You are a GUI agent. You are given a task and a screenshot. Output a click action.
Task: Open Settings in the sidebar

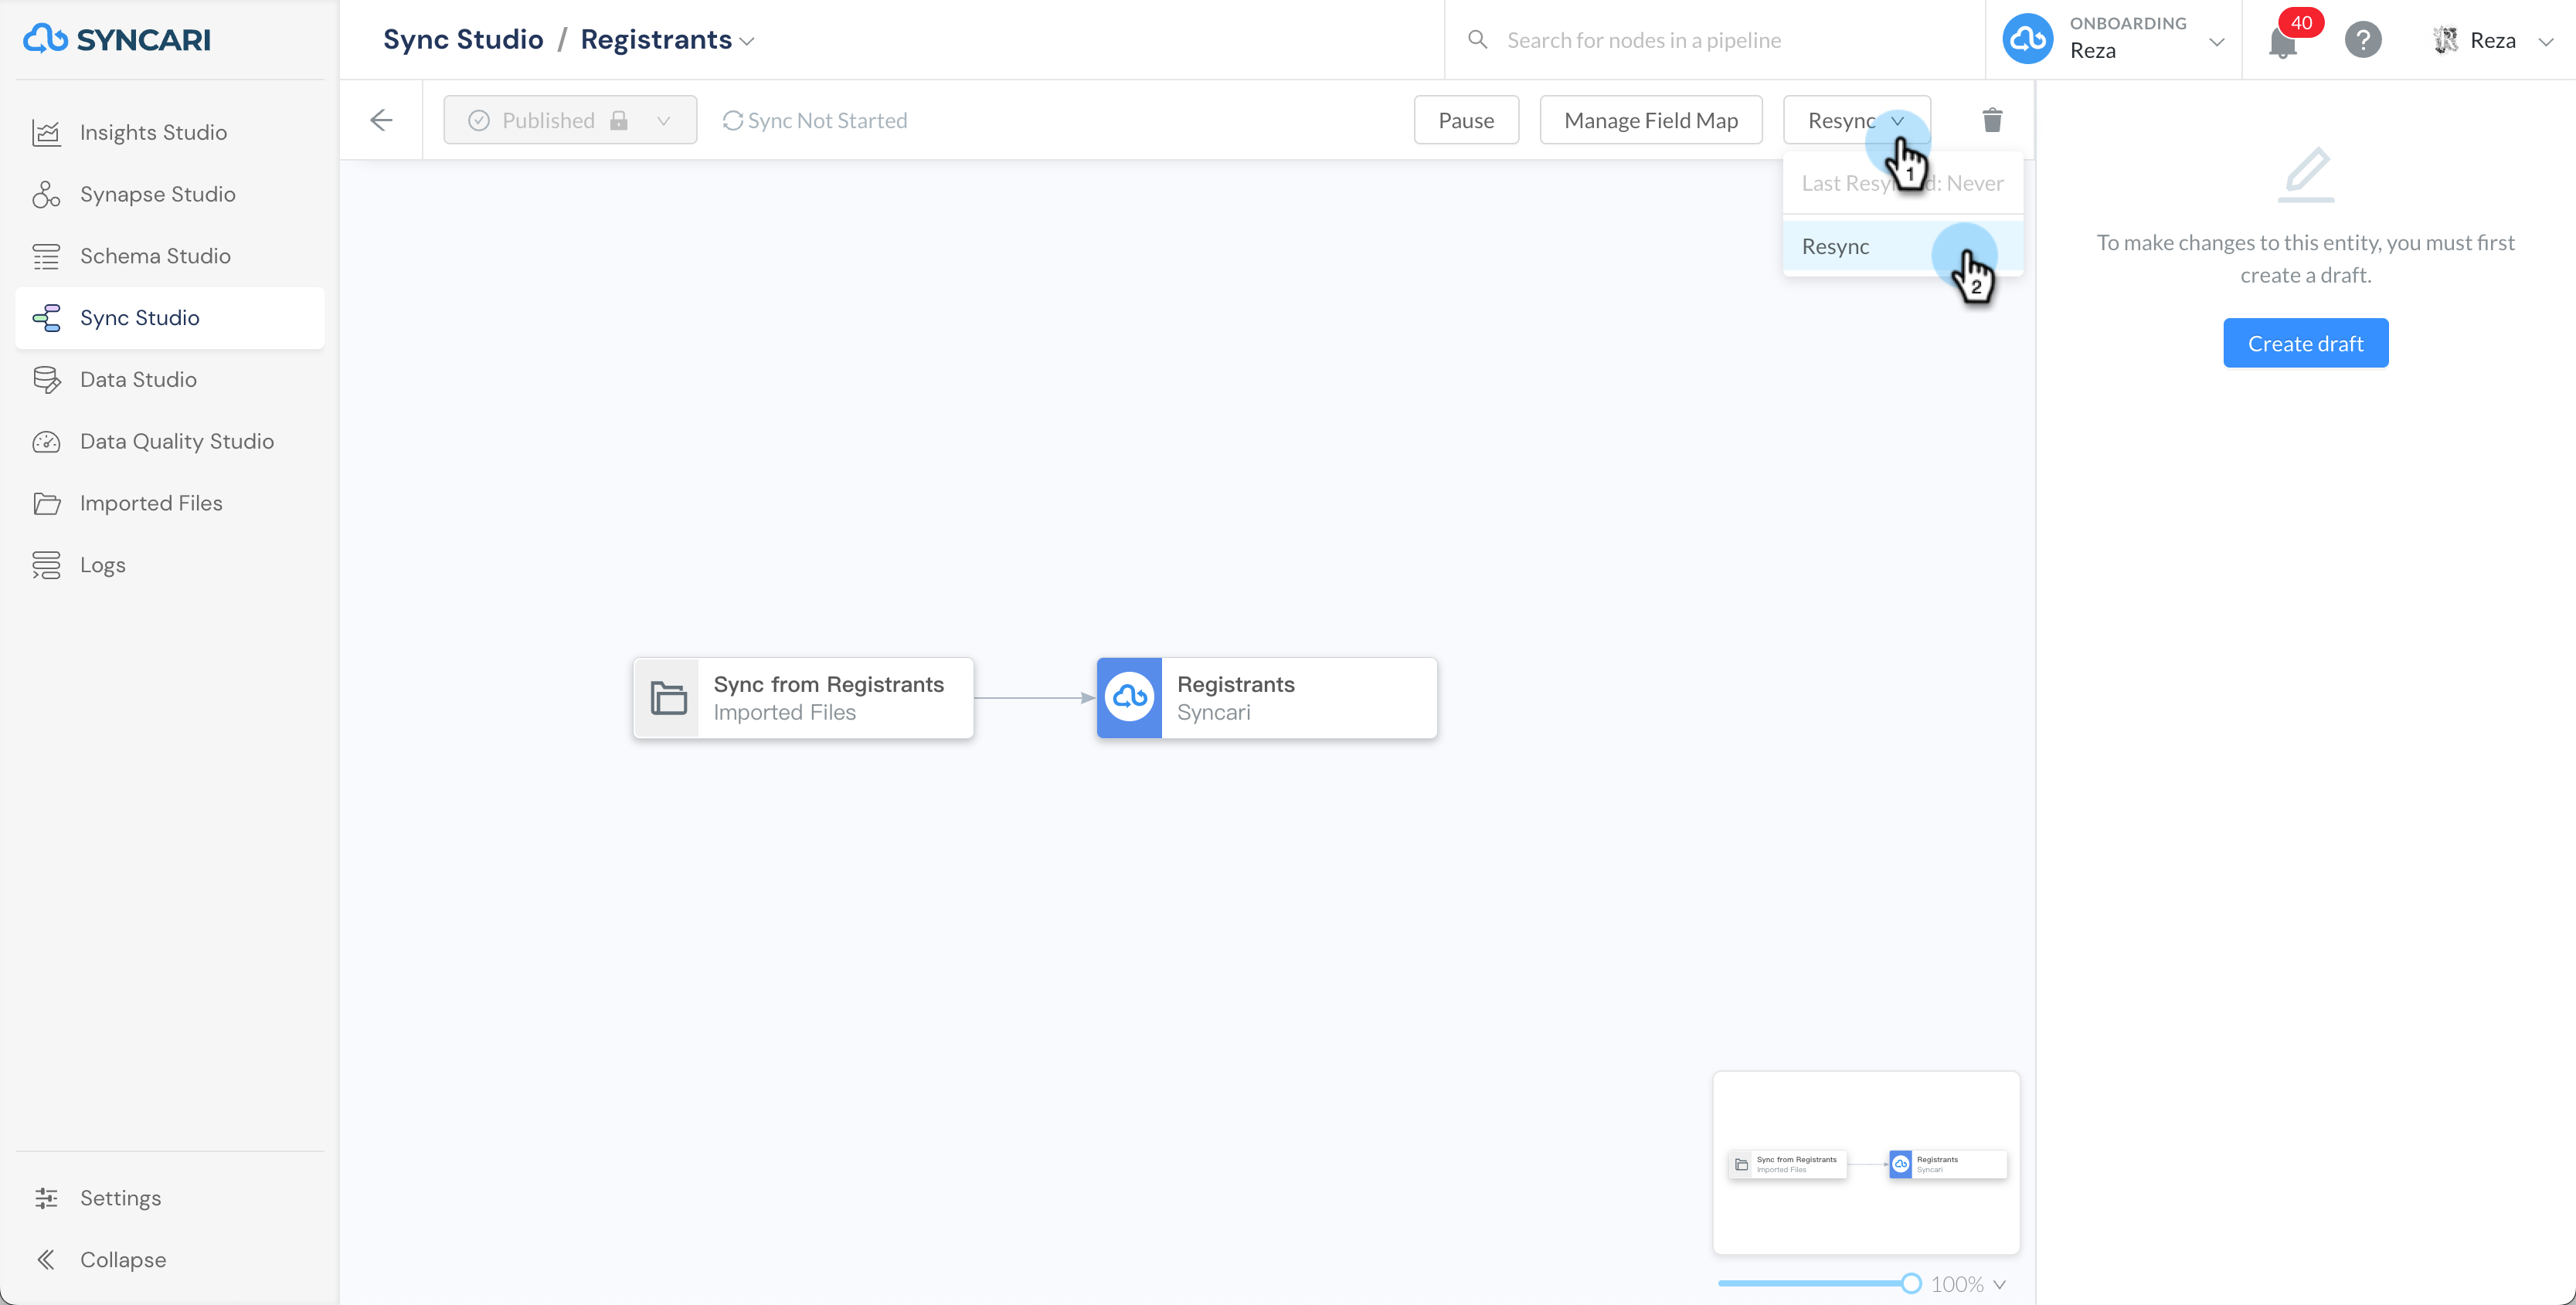click(170, 1198)
